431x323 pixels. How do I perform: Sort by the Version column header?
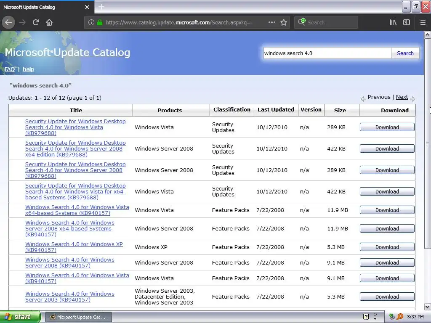point(311,110)
